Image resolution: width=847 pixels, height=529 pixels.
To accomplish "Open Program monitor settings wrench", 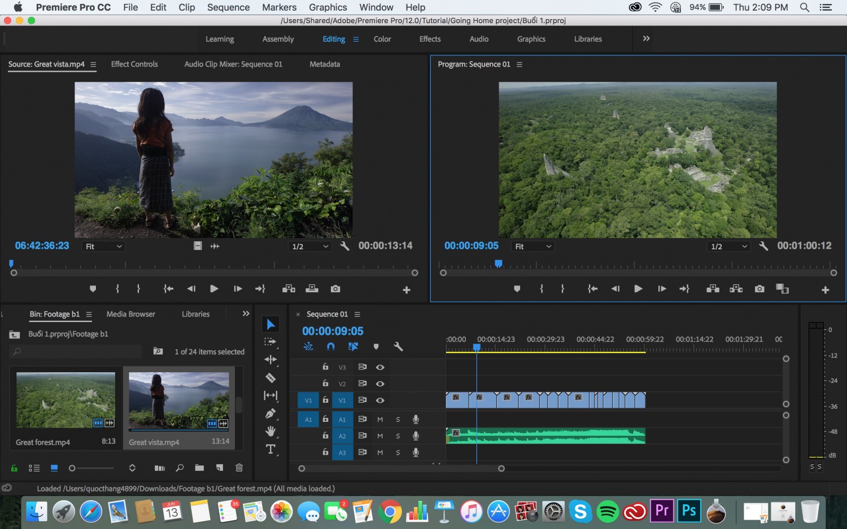I will tap(763, 246).
